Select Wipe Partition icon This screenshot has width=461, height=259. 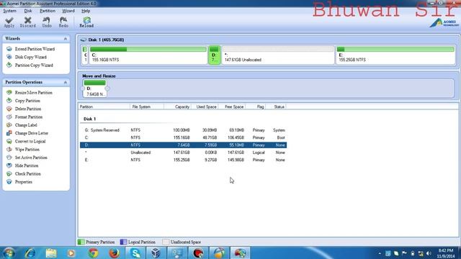(9, 150)
